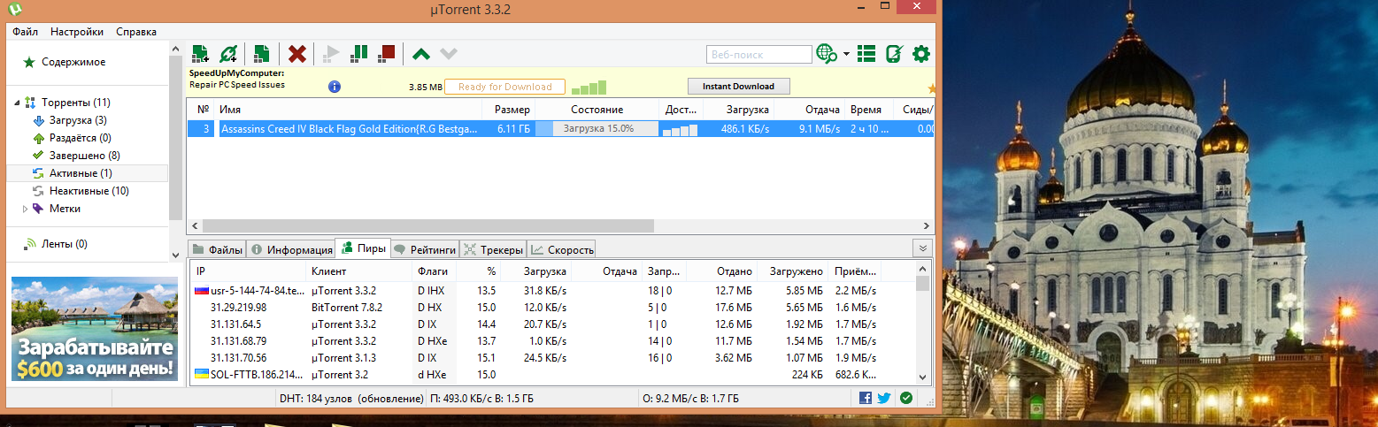The width and height of the screenshot is (1378, 427).
Task: Remove torrent with the red X icon
Action: (297, 54)
